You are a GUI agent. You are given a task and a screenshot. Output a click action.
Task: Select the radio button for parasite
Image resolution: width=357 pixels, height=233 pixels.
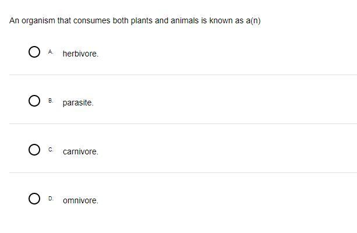tap(34, 101)
